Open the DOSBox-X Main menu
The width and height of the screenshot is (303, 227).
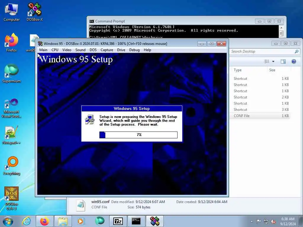point(43,50)
